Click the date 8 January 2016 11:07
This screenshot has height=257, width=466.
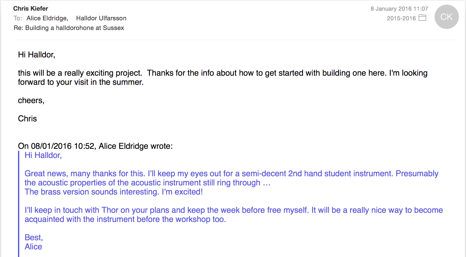399,9
